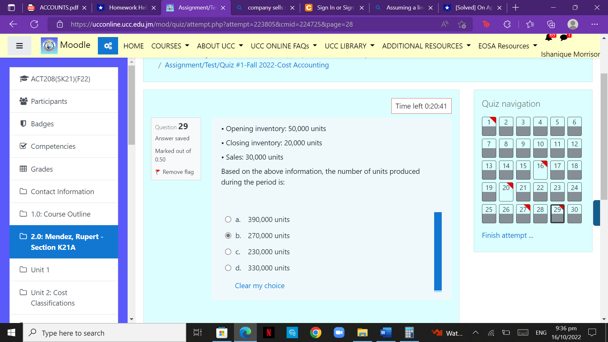Open Microsoft Word from the taskbar

tap(386, 333)
